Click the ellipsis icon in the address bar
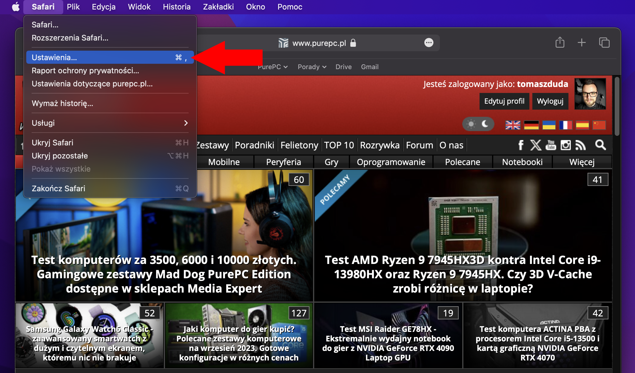 429,43
